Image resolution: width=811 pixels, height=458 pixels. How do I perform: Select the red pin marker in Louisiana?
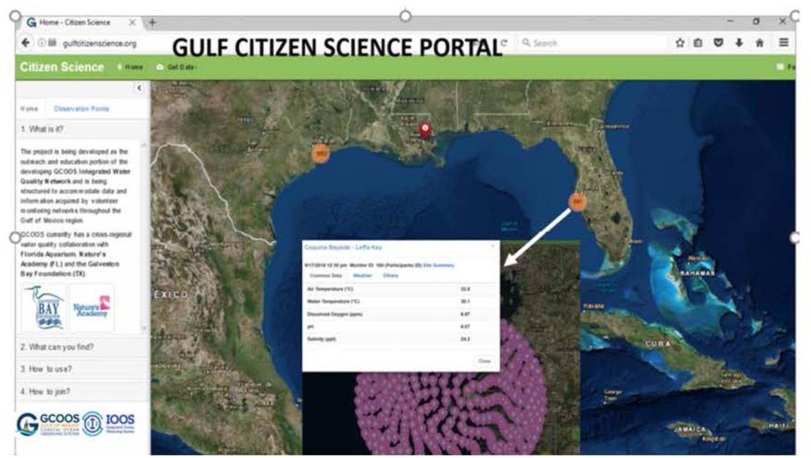tap(425, 130)
